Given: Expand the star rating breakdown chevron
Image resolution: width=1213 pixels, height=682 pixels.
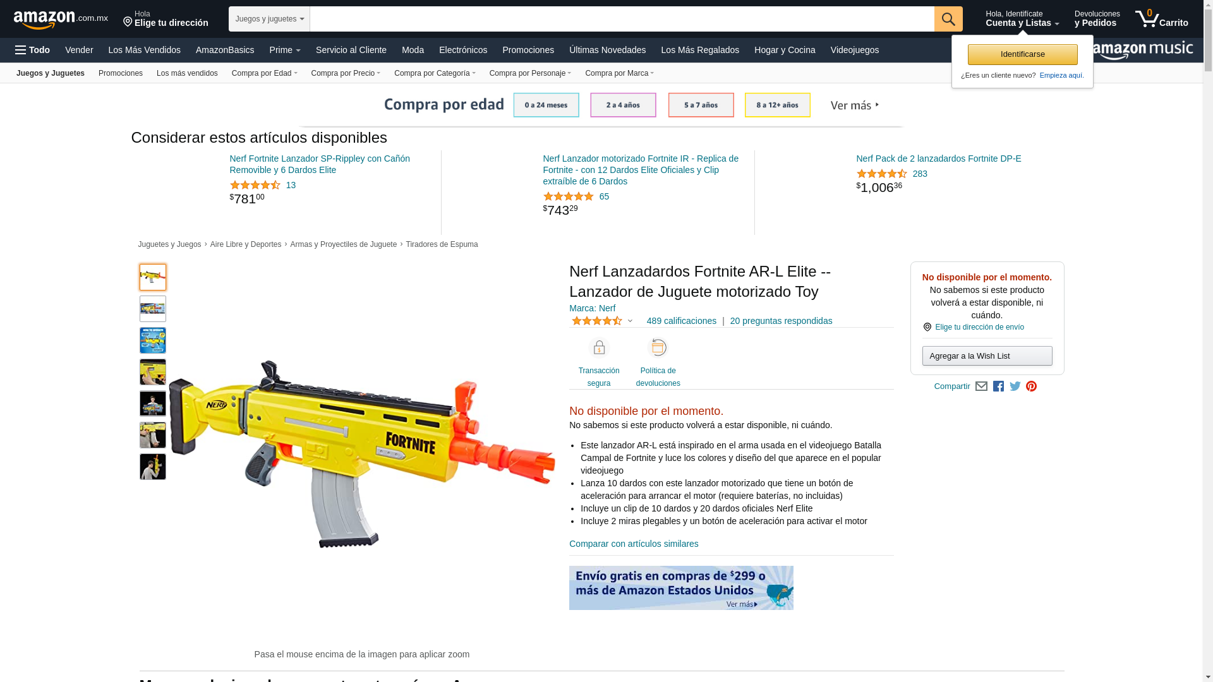Looking at the screenshot, I should [x=630, y=321].
